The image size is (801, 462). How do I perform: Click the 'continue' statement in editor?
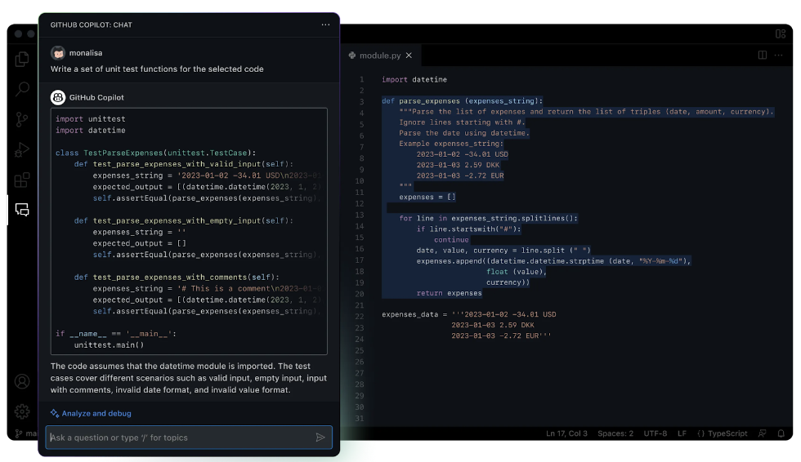451,240
